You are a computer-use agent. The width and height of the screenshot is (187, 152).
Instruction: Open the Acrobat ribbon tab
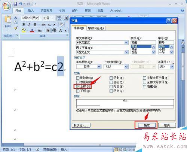click(116, 10)
